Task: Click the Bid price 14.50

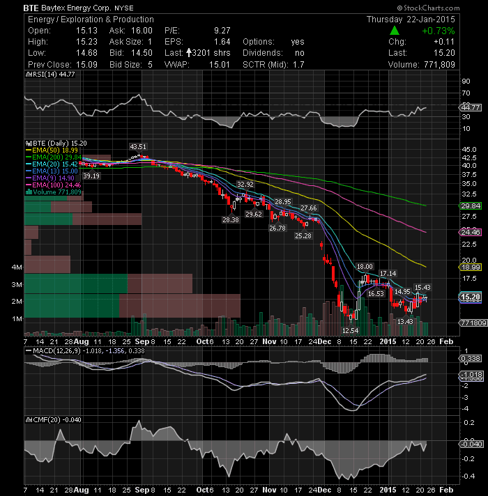Action: pyautogui.click(x=142, y=53)
